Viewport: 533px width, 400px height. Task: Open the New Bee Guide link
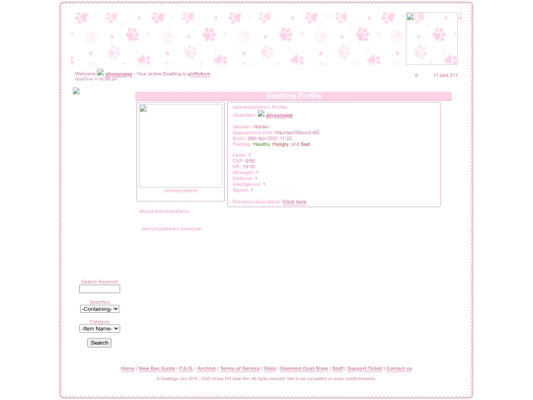point(157,368)
